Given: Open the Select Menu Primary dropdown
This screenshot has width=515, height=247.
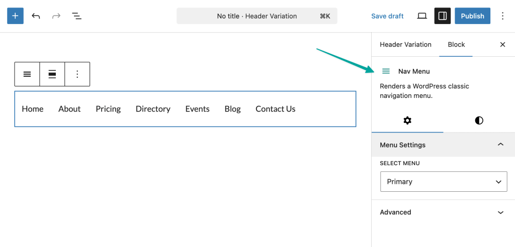Looking at the screenshot, I should pos(444,181).
